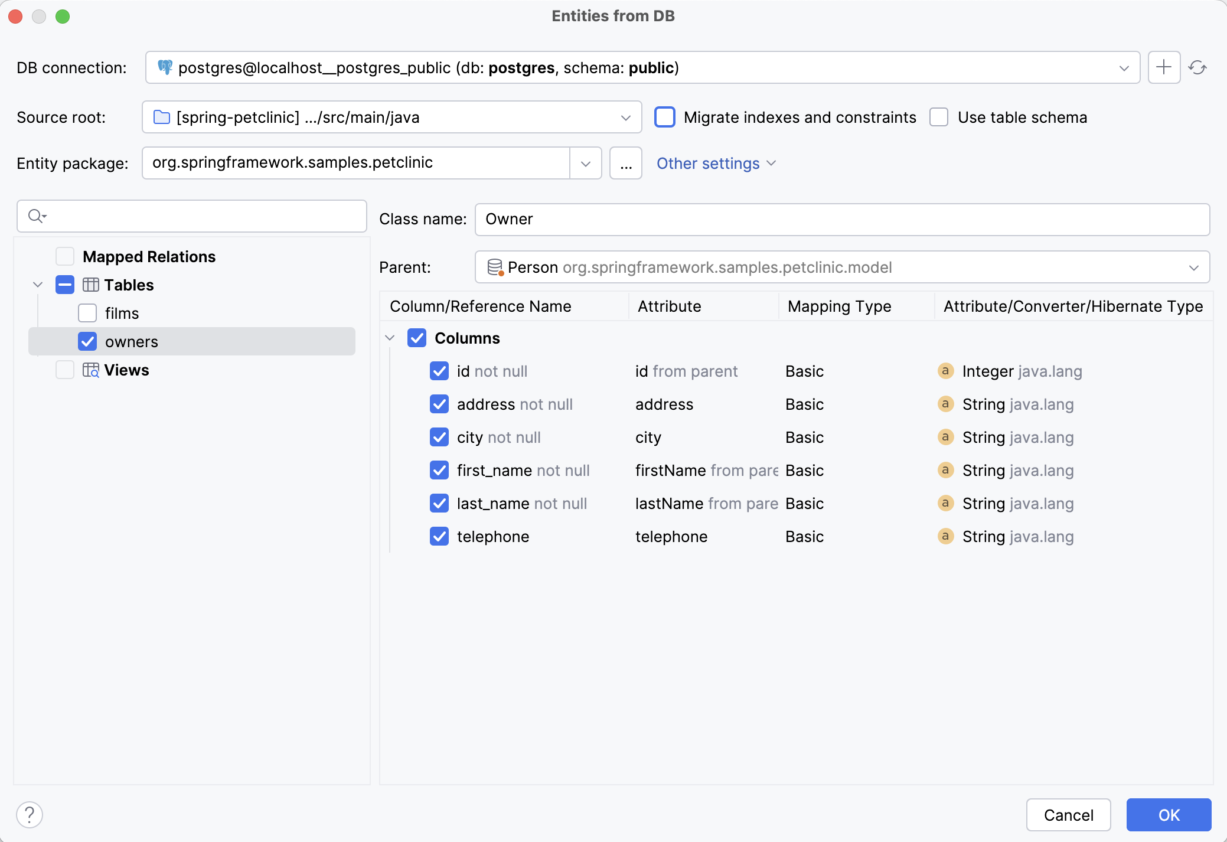Image resolution: width=1227 pixels, height=842 pixels.
Task: Add a new database connection with plus icon
Action: 1163,67
